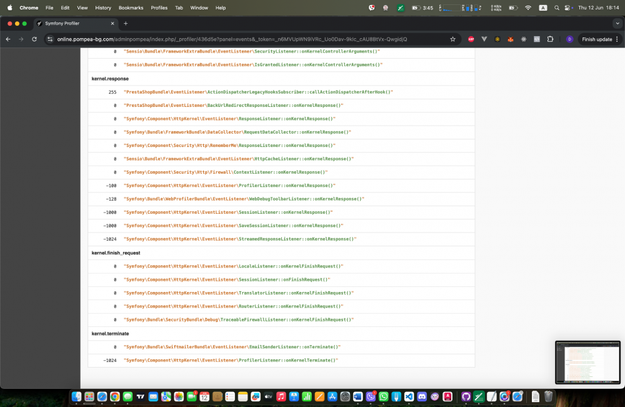Open the Extensions puzzle-piece icon

pos(549,39)
